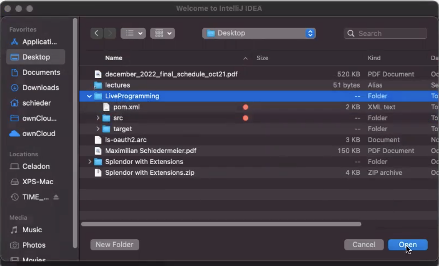Click the pom.xml file icon
The image size is (439, 266).
(106, 107)
